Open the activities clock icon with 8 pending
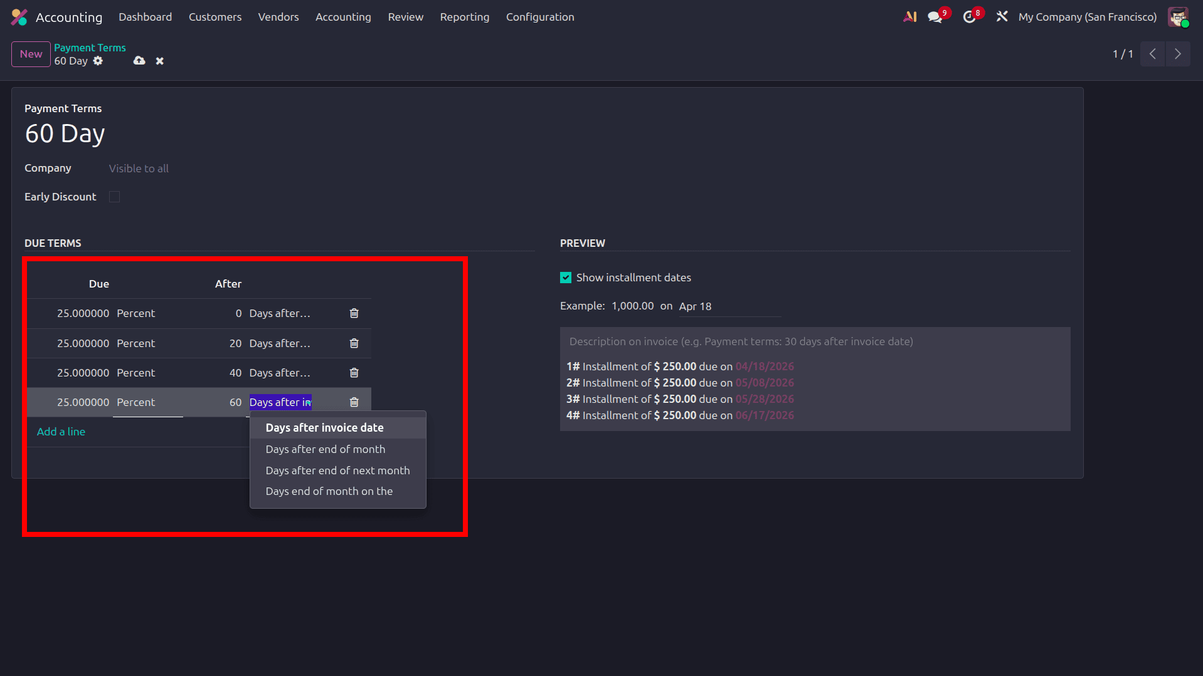The height and width of the screenshot is (676, 1203). pyautogui.click(x=969, y=17)
